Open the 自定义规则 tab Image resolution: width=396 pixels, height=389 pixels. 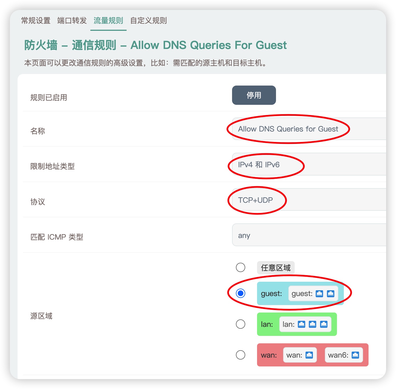[x=149, y=21]
